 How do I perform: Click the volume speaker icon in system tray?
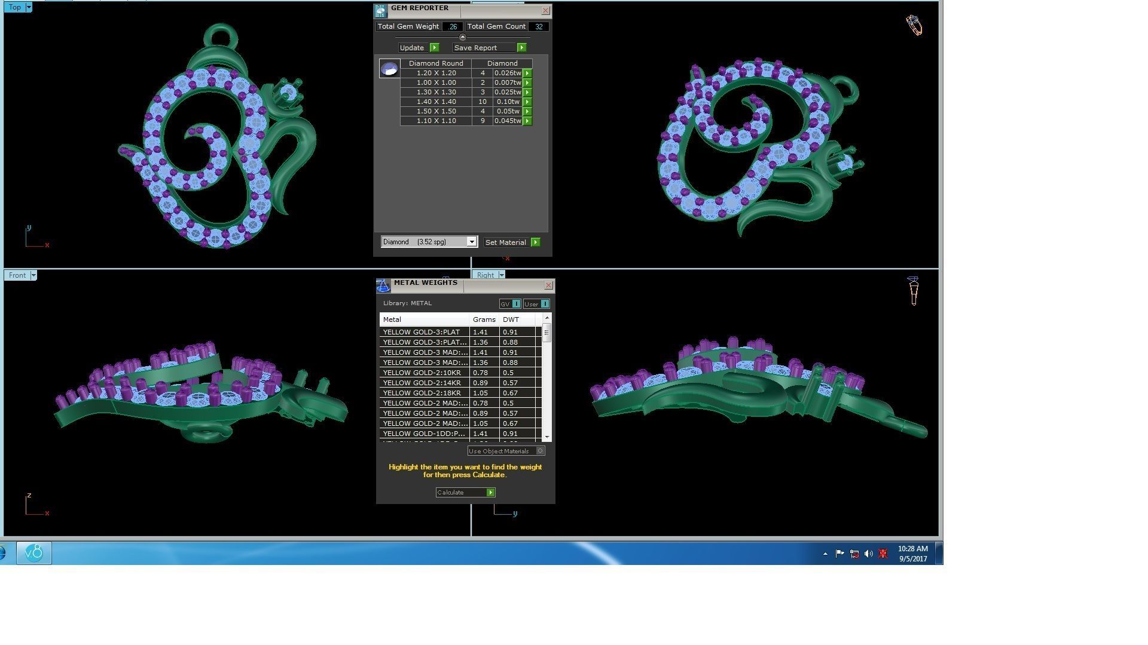(868, 554)
